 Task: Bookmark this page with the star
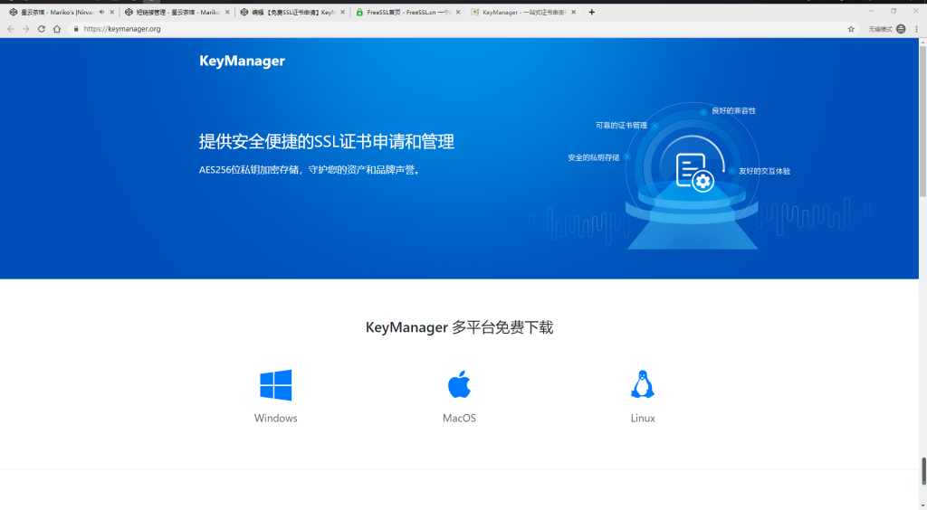[x=851, y=29]
